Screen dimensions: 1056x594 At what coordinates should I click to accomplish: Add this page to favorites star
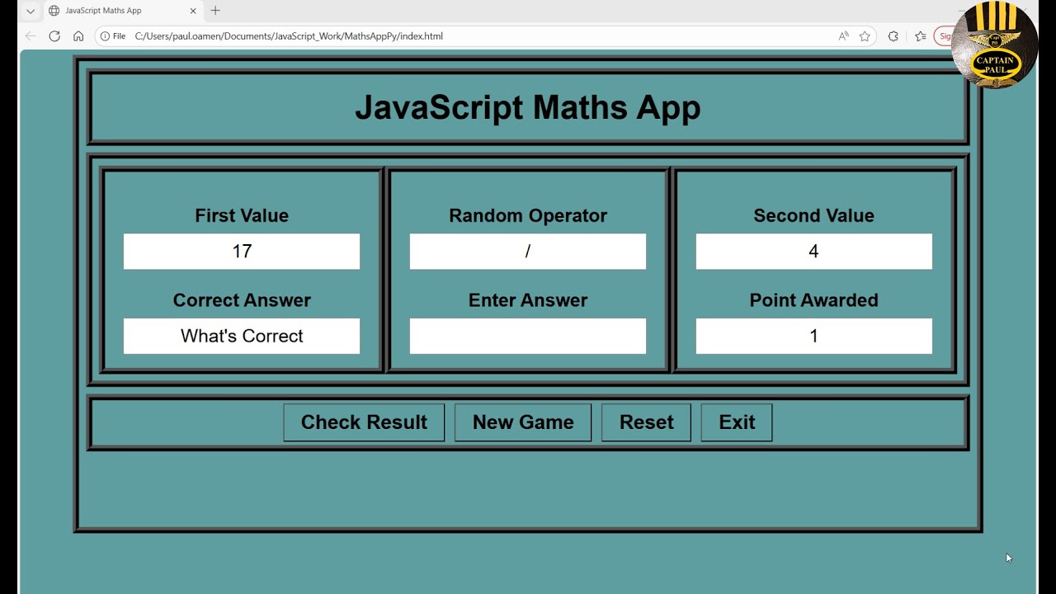pyautogui.click(x=865, y=36)
